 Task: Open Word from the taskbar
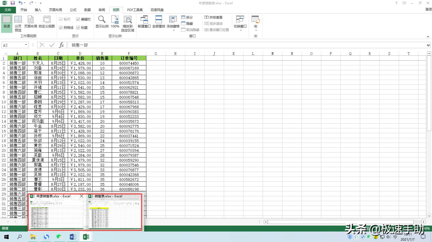(x=73, y=237)
